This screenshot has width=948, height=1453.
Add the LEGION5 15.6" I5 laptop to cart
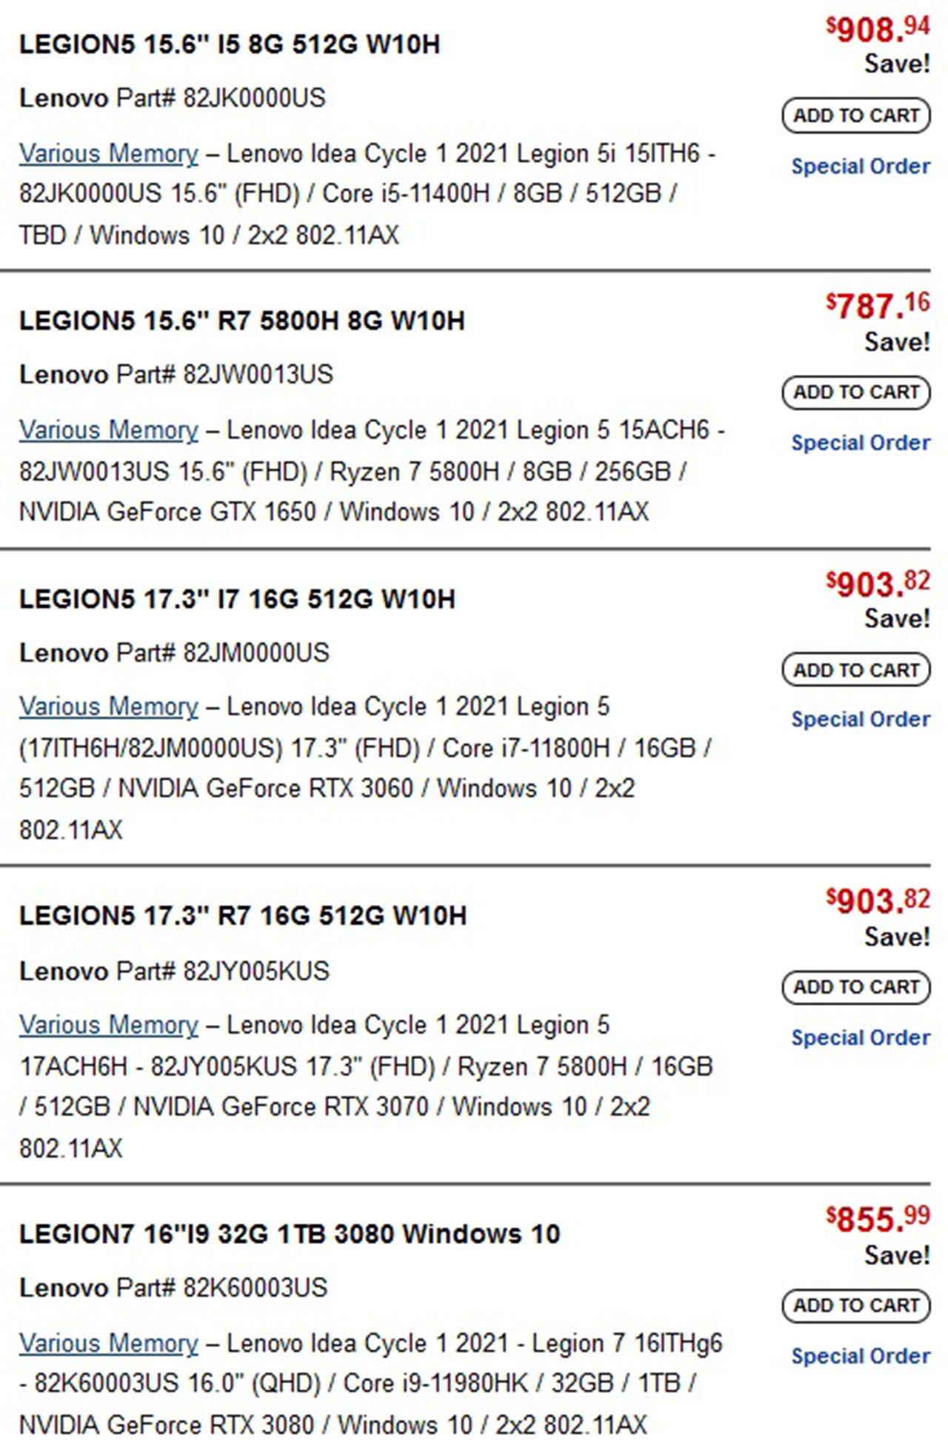tap(856, 116)
